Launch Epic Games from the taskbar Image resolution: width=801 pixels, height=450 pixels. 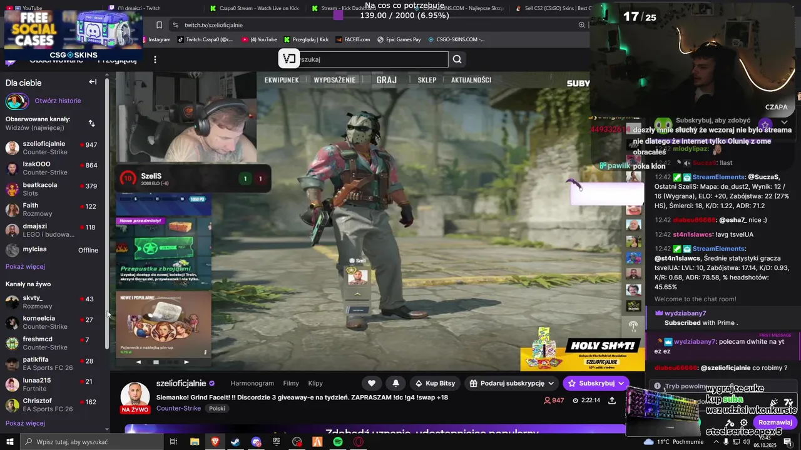[276, 442]
